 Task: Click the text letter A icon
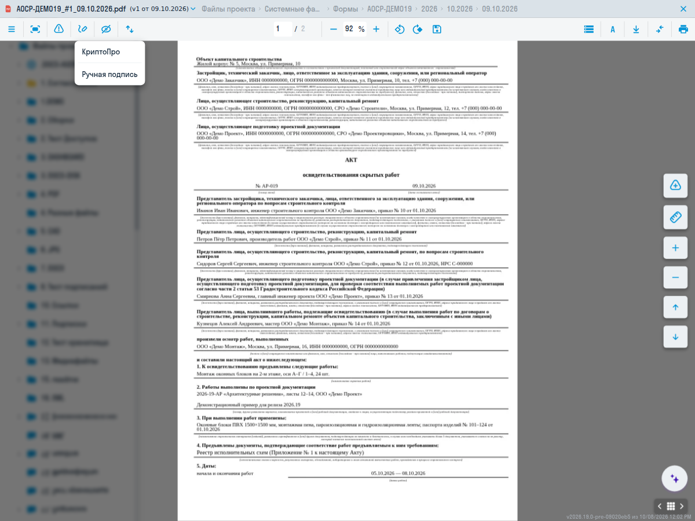pos(613,29)
